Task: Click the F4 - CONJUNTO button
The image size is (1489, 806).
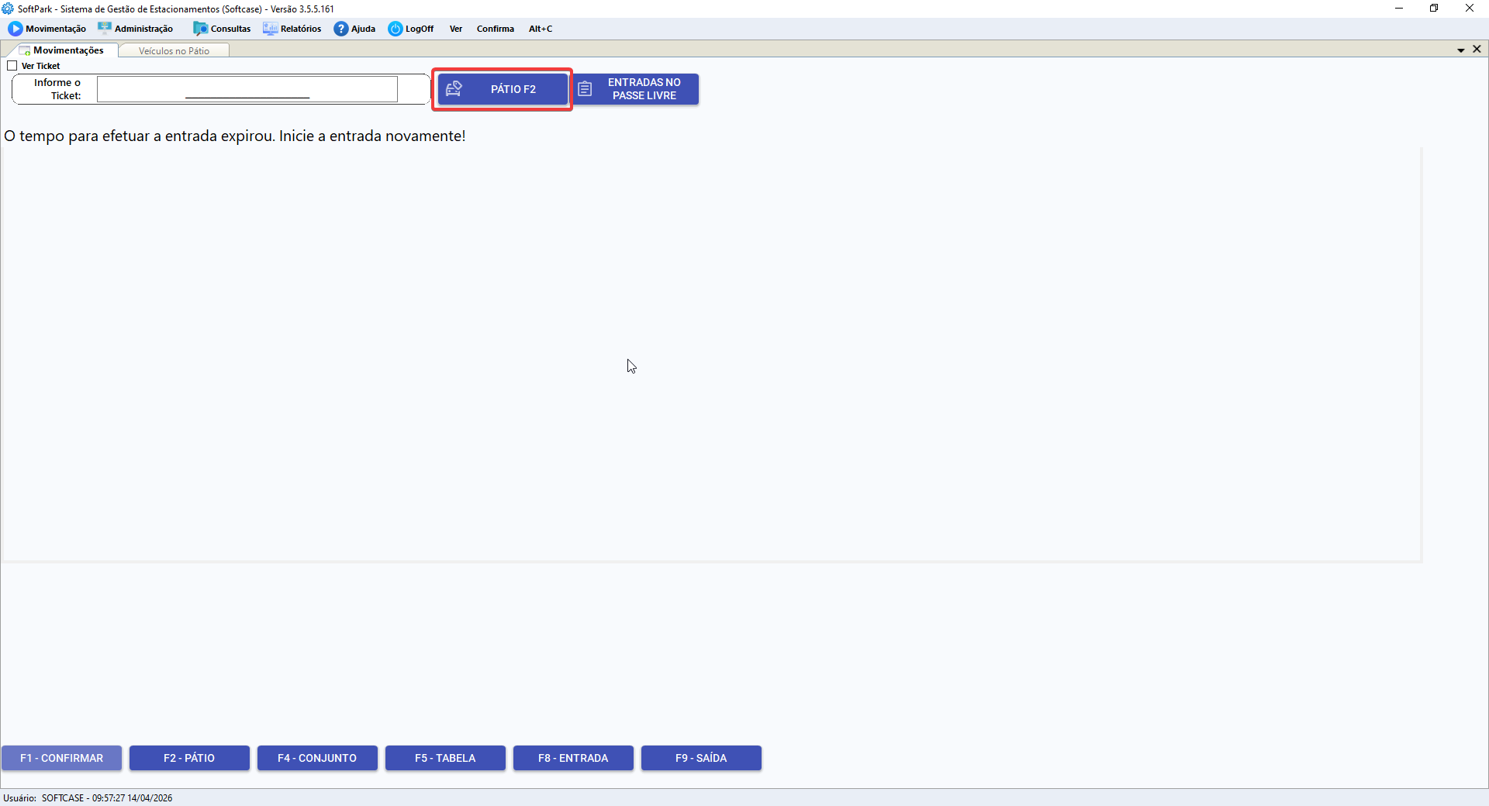Action: click(x=317, y=758)
